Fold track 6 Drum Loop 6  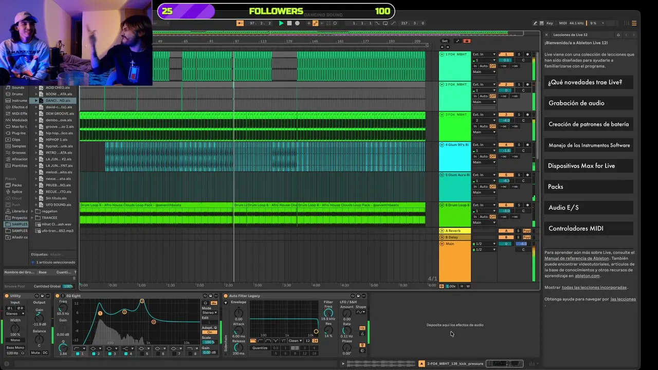point(442,205)
